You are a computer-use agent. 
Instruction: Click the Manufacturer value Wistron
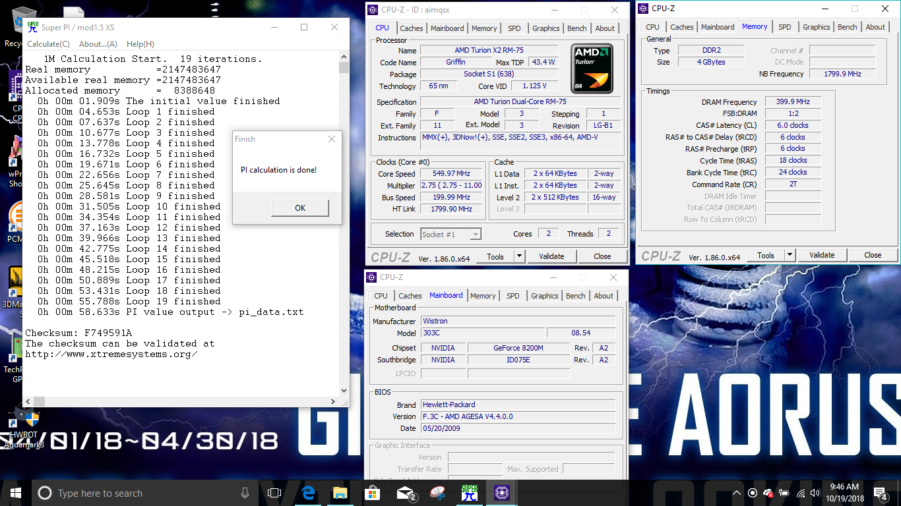pos(518,321)
